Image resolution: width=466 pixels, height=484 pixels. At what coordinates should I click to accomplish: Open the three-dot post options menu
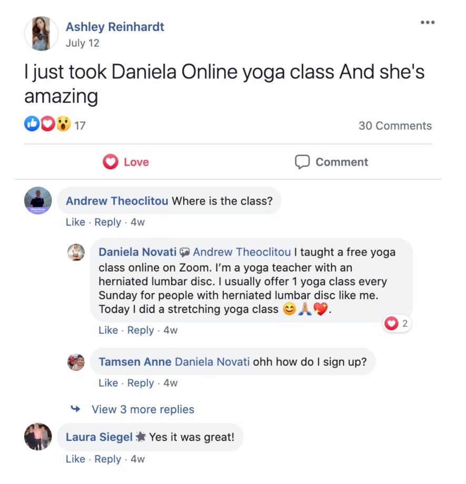coord(428,22)
